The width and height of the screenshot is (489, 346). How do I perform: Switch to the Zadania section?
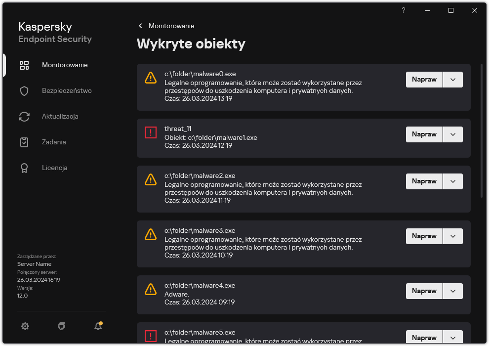(x=54, y=142)
